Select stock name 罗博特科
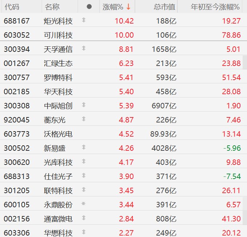 tap(58, 78)
